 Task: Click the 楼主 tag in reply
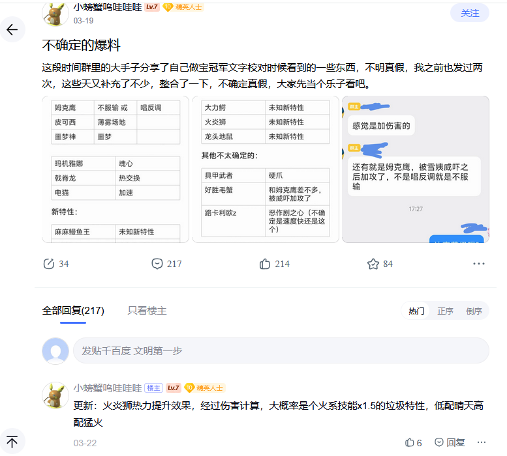153,388
